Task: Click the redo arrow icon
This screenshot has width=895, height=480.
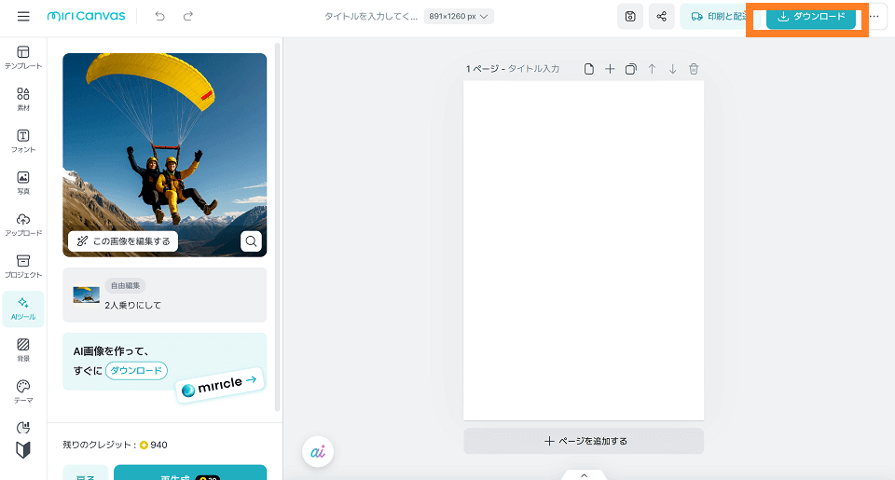Action: pyautogui.click(x=188, y=17)
